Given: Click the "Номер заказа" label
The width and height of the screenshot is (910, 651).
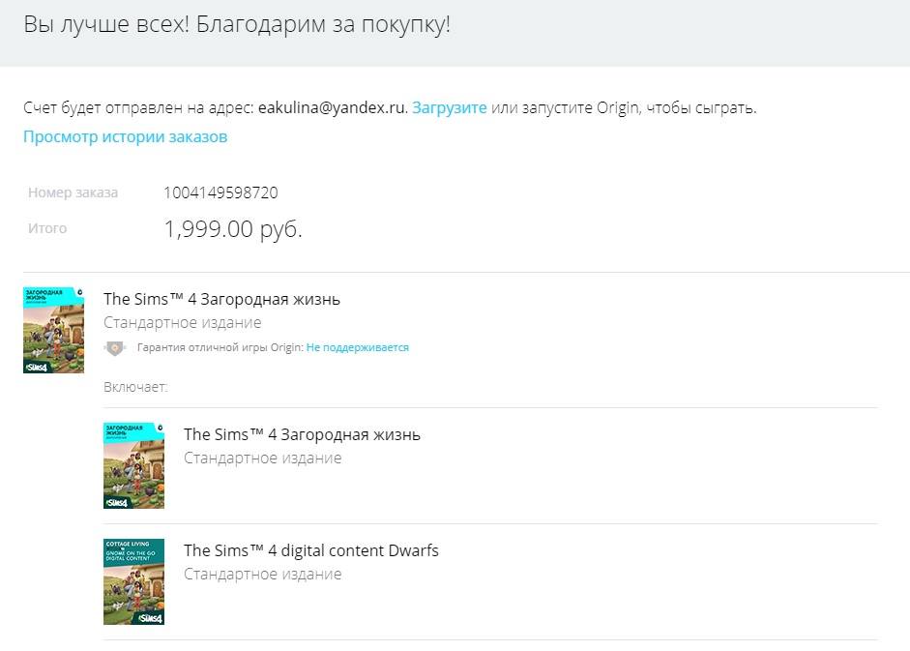Looking at the screenshot, I should click(x=73, y=192).
